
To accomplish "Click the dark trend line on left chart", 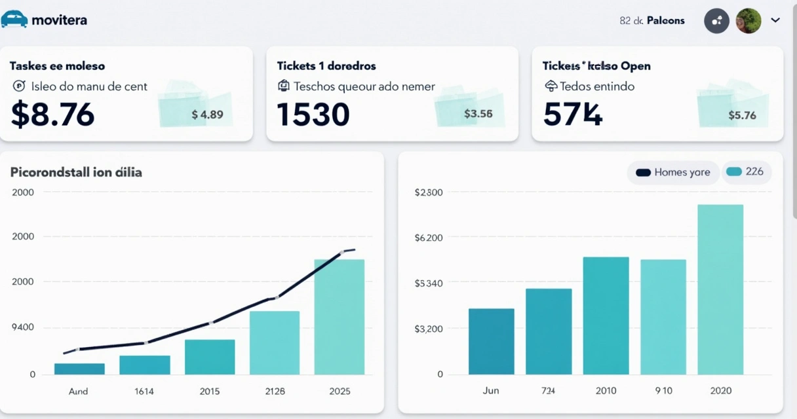I will [x=210, y=323].
